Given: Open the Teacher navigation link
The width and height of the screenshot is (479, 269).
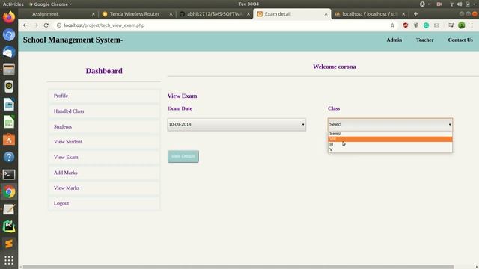Looking at the screenshot, I should point(424,40).
